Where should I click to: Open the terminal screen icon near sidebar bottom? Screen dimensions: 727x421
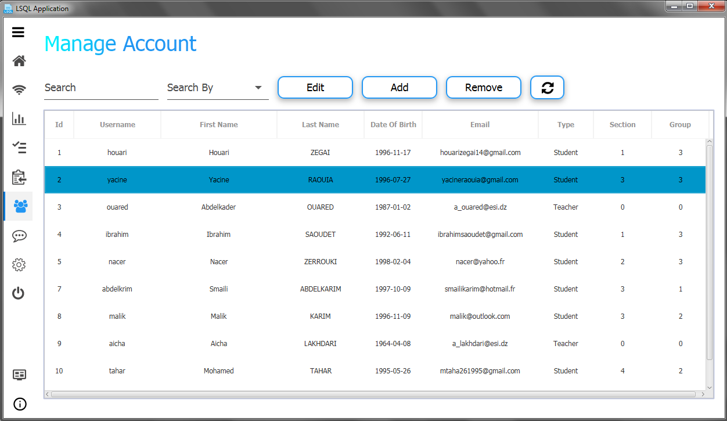tap(20, 375)
